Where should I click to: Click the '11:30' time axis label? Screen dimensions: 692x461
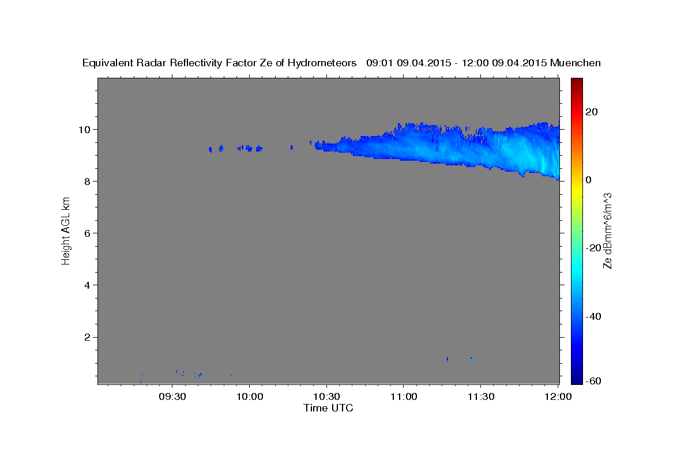click(x=480, y=397)
